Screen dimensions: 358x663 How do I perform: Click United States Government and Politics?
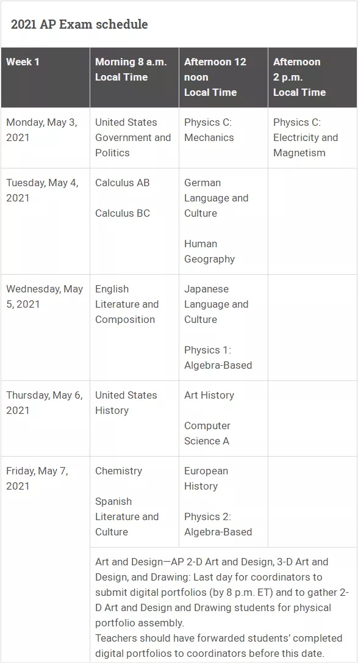(x=133, y=137)
